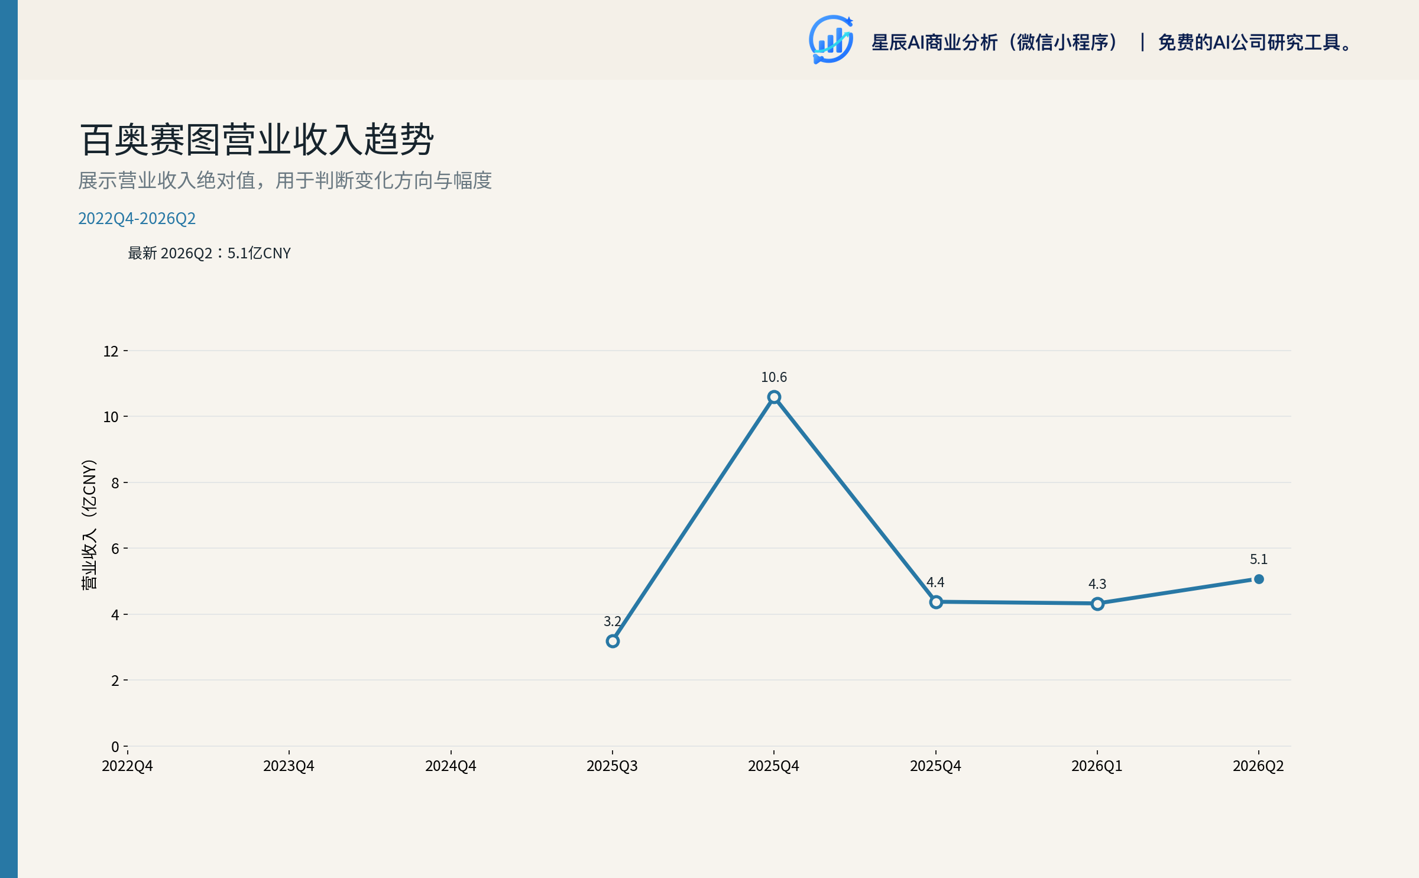This screenshot has height=878, width=1419.
Task: Click the slogan 免费的AI公司研究工具。
Action: coord(1255,43)
